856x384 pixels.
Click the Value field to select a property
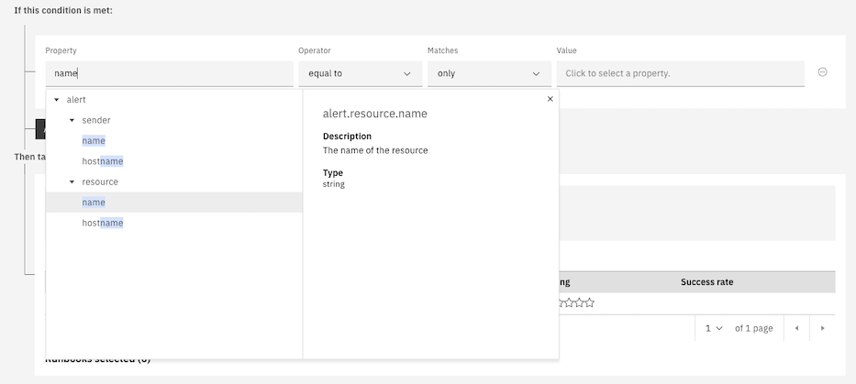(x=679, y=73)
